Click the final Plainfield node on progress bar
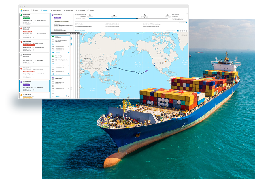This screenshot has width=255, height=179. click(167, 18)
